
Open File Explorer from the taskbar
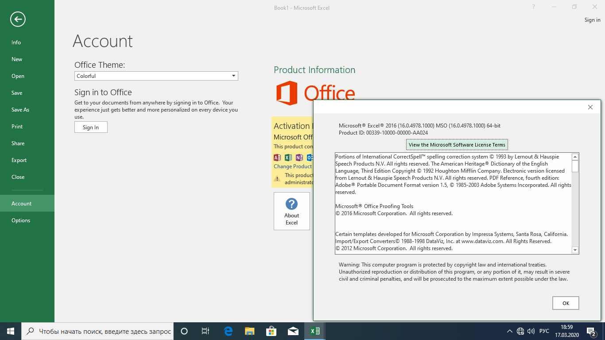pos(250,331)
